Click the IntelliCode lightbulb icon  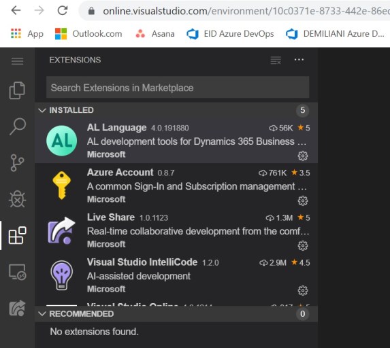click(x=62, y=275)
